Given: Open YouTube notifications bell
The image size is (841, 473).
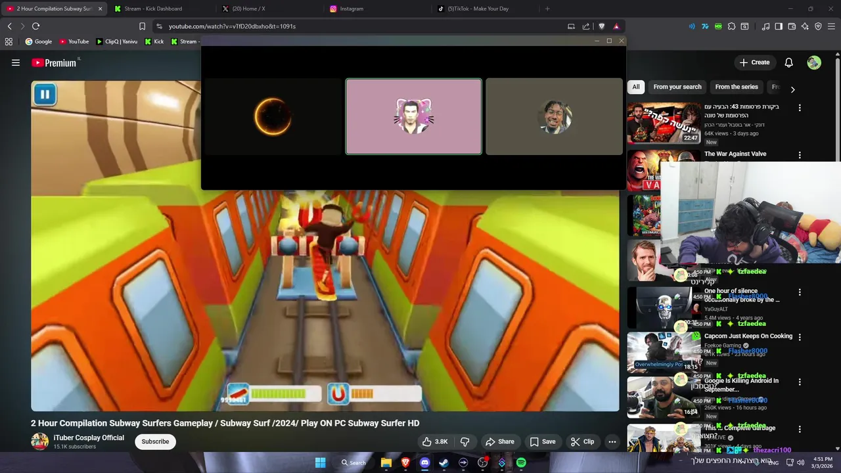Looking at the screenshot, I should [788, 62].
